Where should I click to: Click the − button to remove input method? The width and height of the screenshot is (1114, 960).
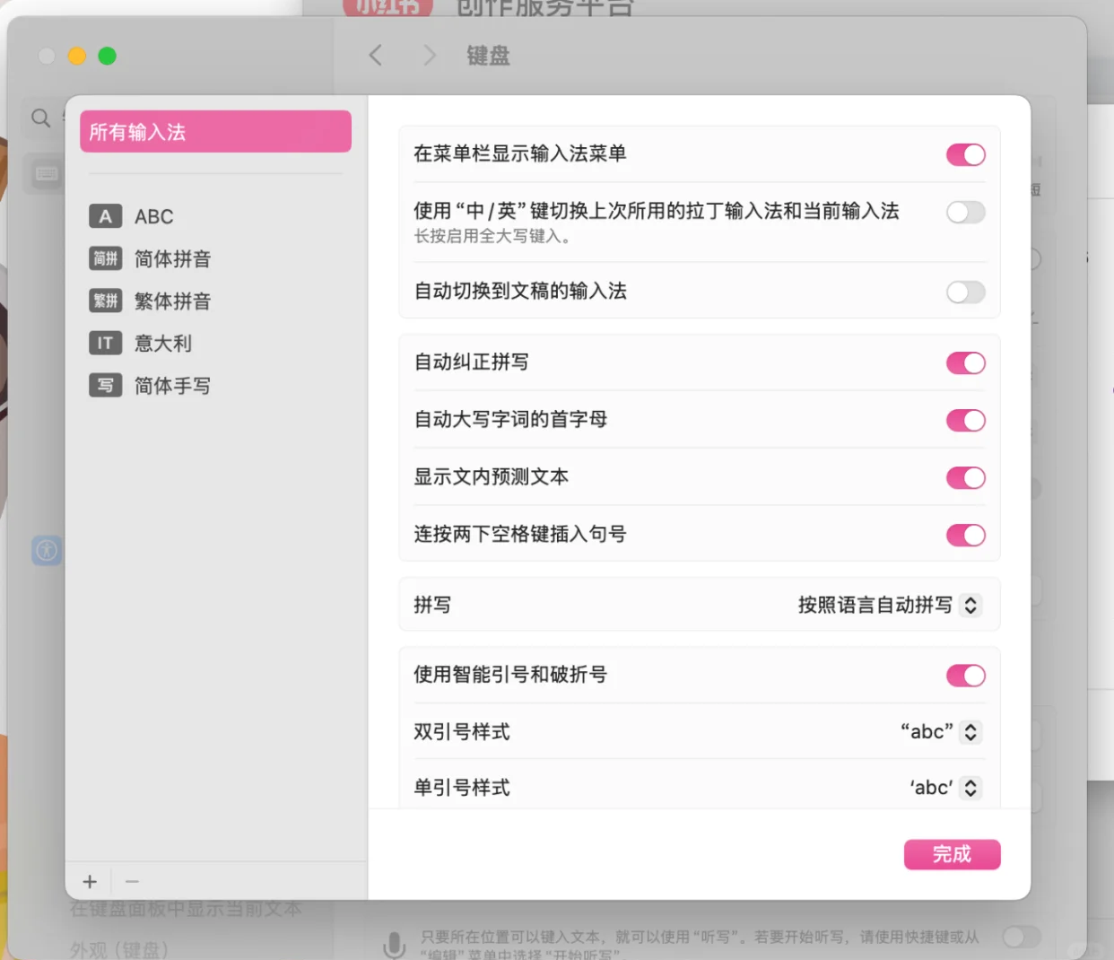[x=131, y=881]
